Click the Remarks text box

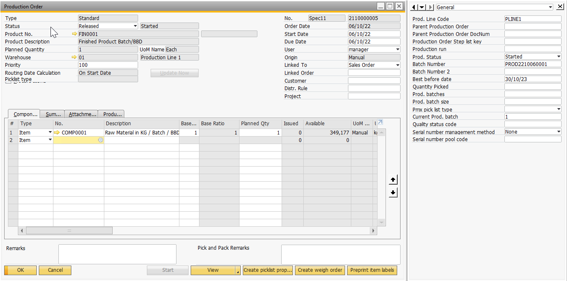point(117,254)
